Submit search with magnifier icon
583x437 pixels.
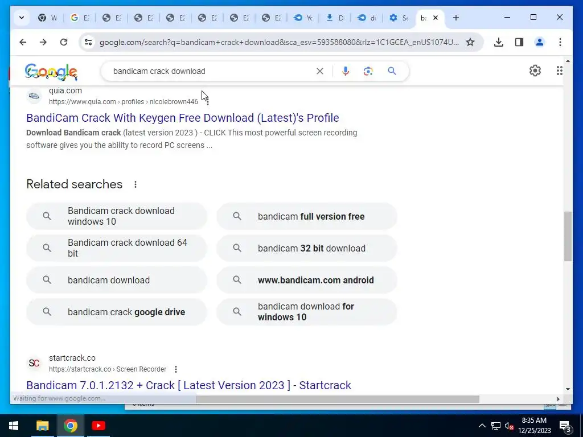pyautogui.click(x=392, y=71)
